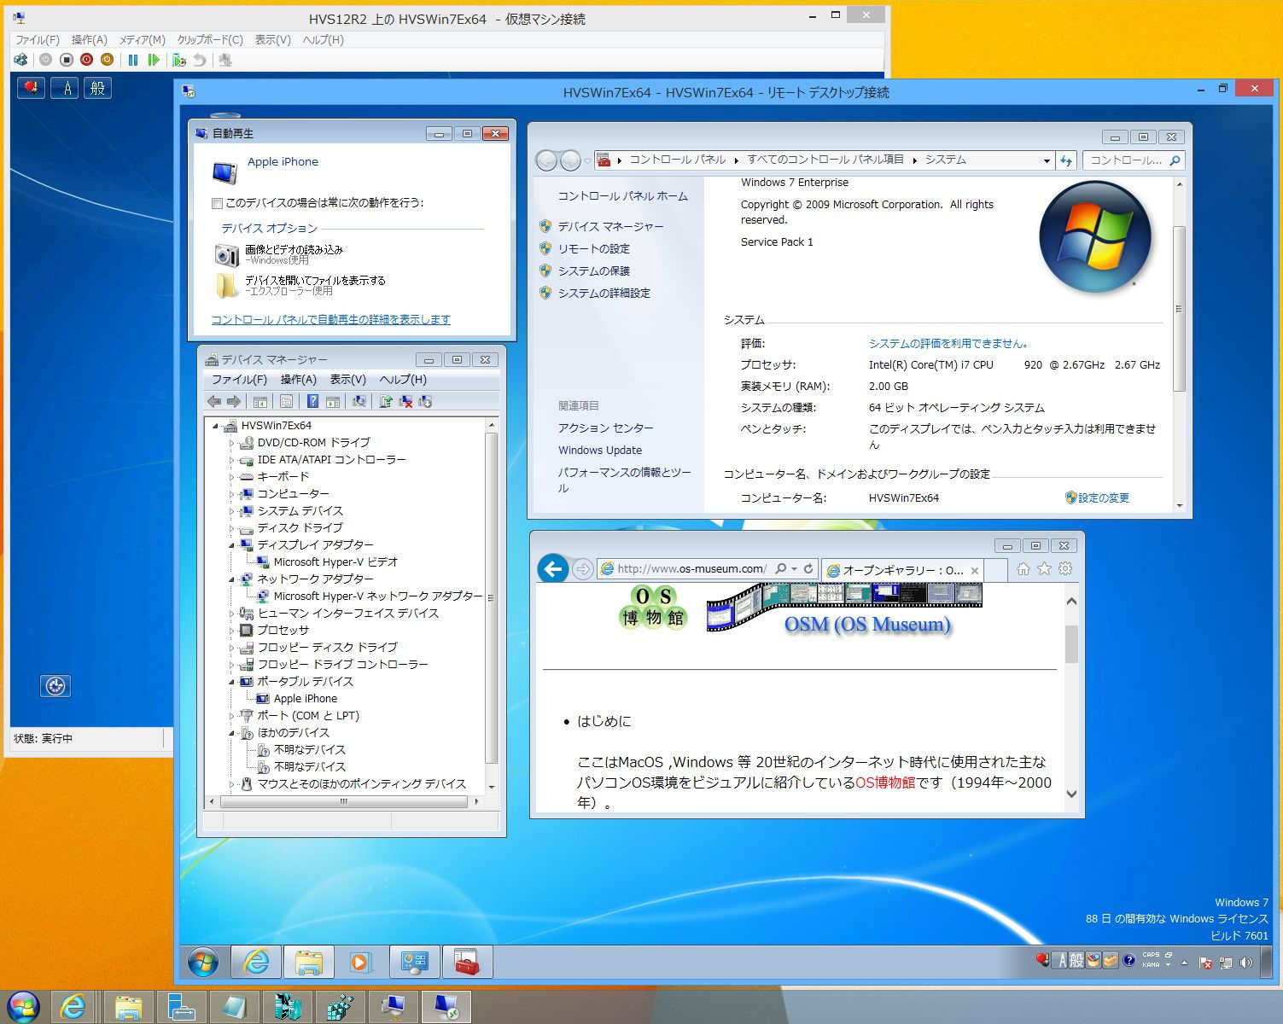Click Update driver icon in Device Manager toolbar
The image size is (1283, 1024).
[x=386, y=401]
